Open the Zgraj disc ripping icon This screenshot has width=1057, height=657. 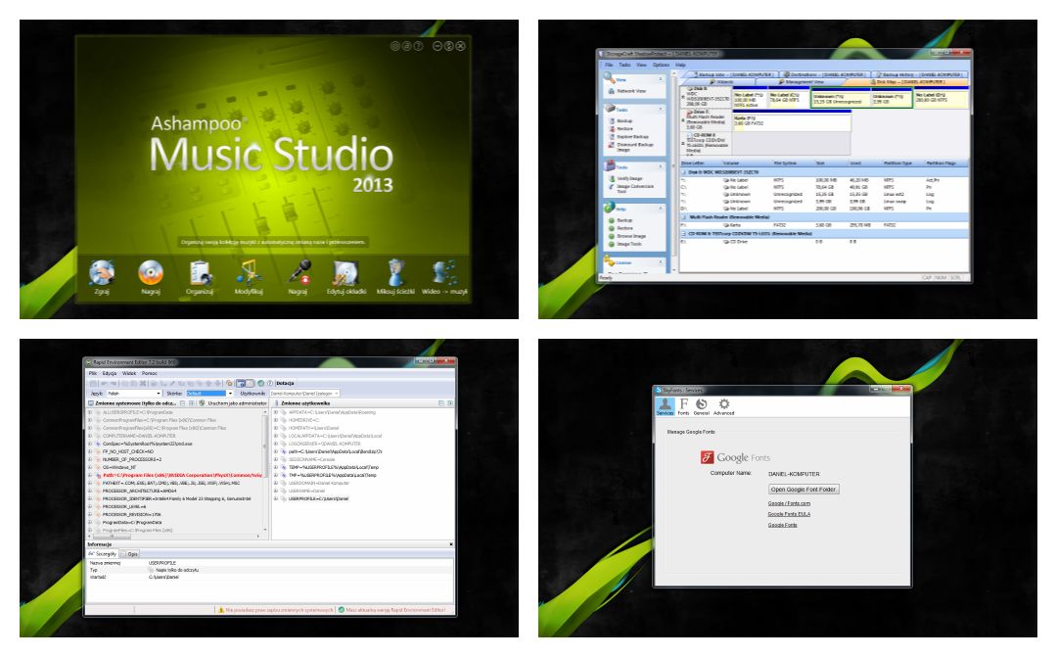(x=102, y=278)
